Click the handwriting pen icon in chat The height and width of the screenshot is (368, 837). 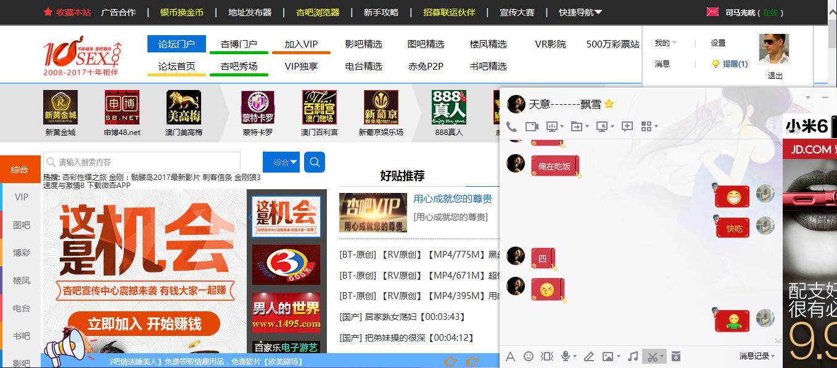589,356
